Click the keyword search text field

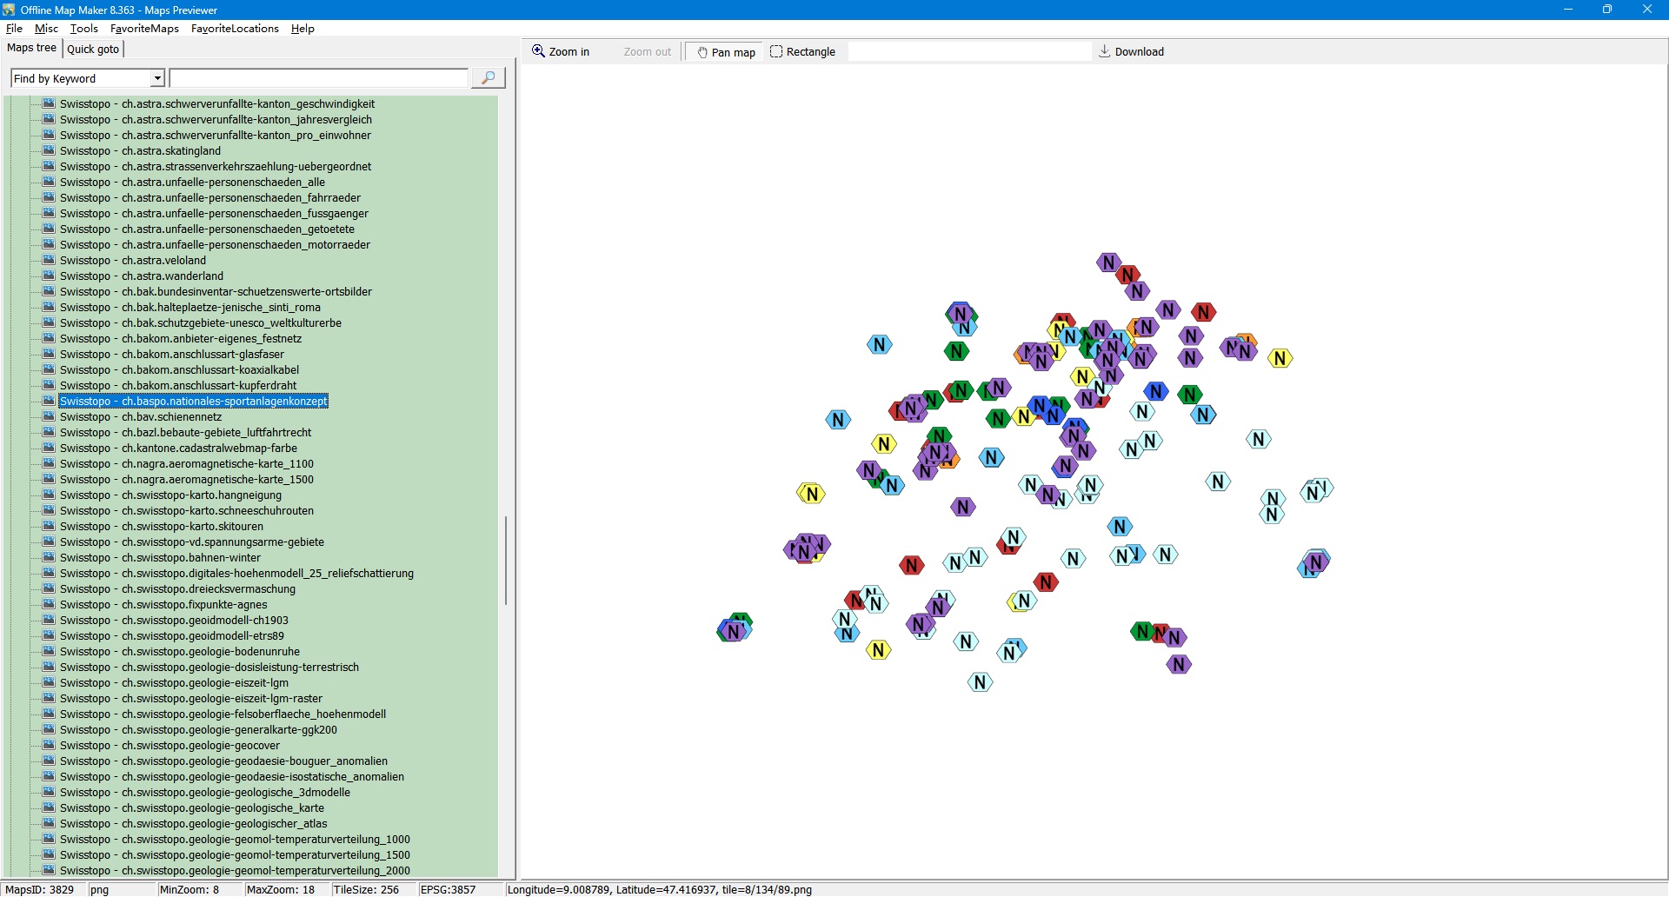click(318, 79)
